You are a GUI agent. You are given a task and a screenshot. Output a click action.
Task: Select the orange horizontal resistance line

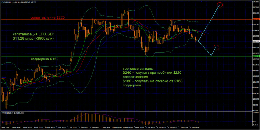[x=126, y=19]
